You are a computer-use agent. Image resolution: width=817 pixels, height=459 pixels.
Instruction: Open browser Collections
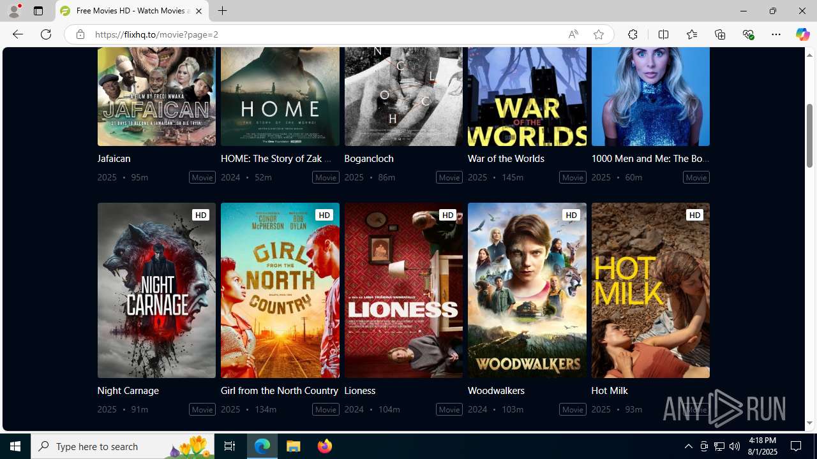click(x=720, y=34)
